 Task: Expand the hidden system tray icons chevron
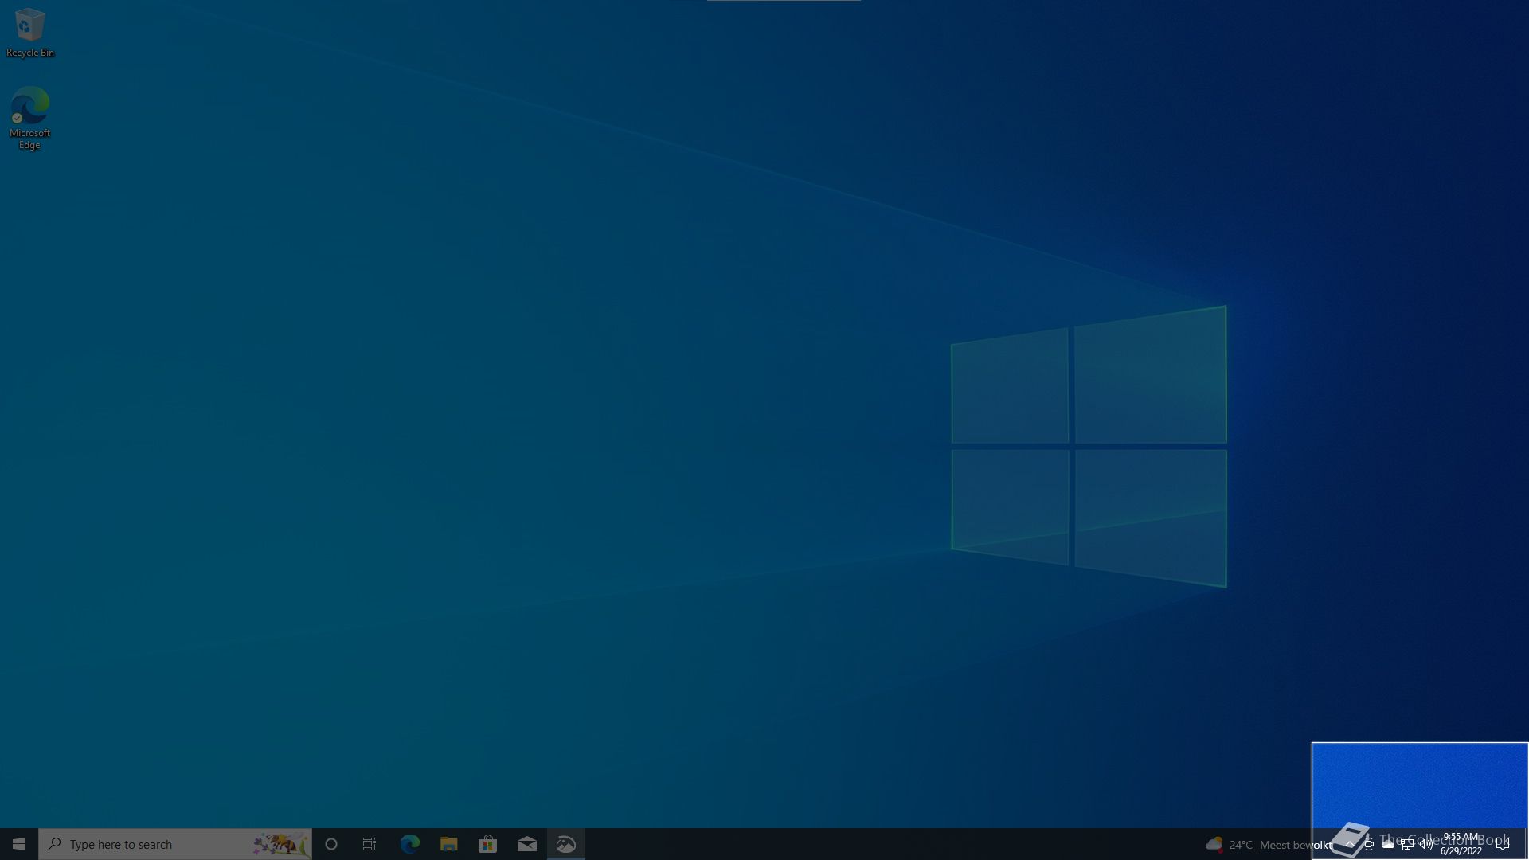(x=1349, y=844)
